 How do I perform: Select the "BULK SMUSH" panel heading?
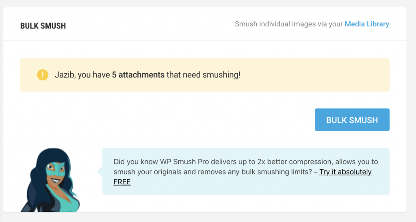click(43, 26)
